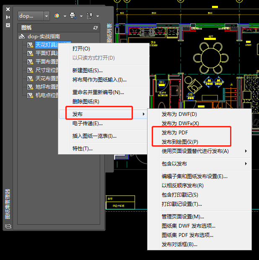Click the sheet selections icon
Viewport: 259px width, 260px height.
pos(90,16)
